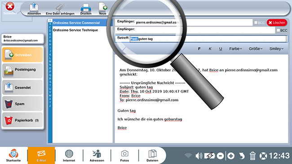Toggle italic with the K button
Screen dimensions: 292x164
click(210, 49)
